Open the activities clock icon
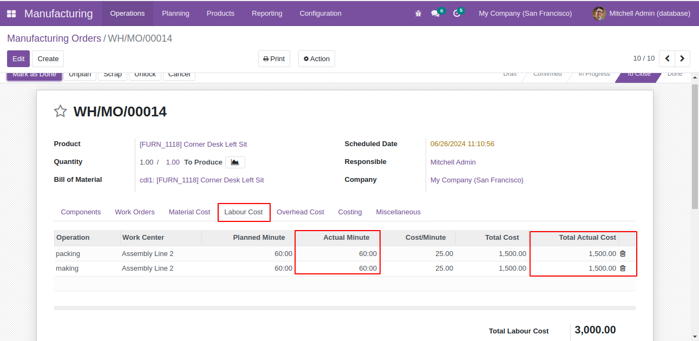Viewport: 699px width, 341px height. (x=456, y=14)
